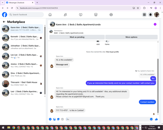This screenshot has height=130, width=163.
Task: Click Karen Ann chat header title
Action: tap(78, 24)
